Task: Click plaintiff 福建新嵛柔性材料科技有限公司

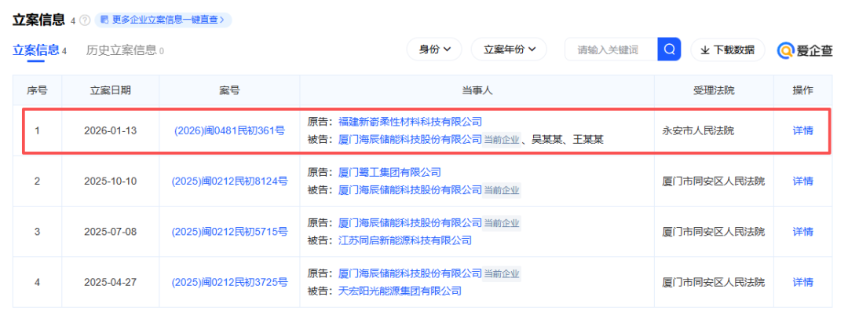Action: tap(410, 121)
